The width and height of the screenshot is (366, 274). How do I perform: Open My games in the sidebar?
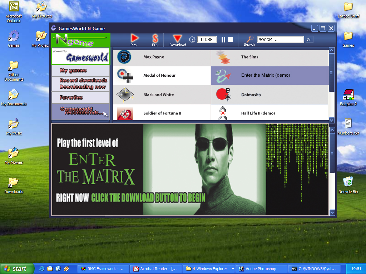pos(73,71)
